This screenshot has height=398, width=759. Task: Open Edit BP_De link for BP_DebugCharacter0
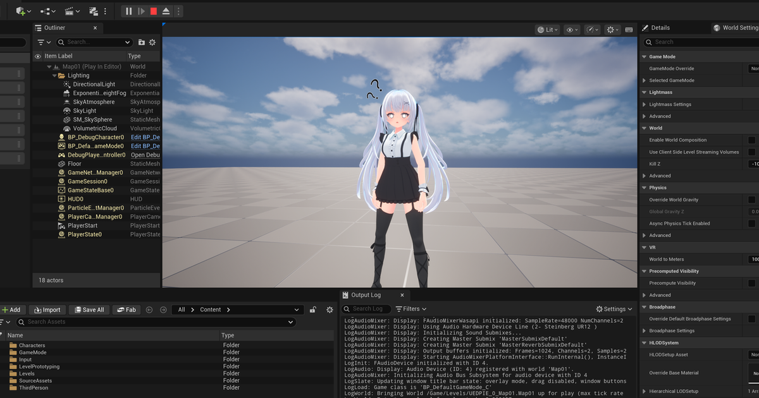pos(145,137)
